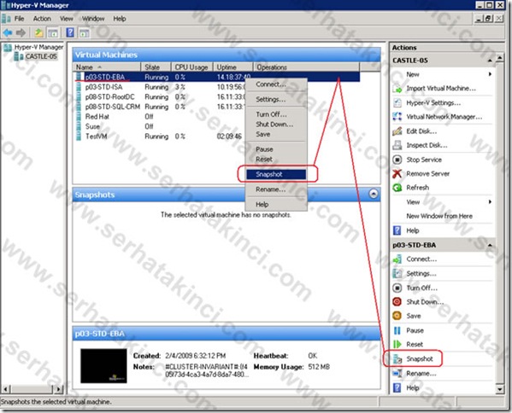The width and height of the screenshot is (512, 413).
Task: Click the Virtual Network Manager icon
Action: click(397, 117)
